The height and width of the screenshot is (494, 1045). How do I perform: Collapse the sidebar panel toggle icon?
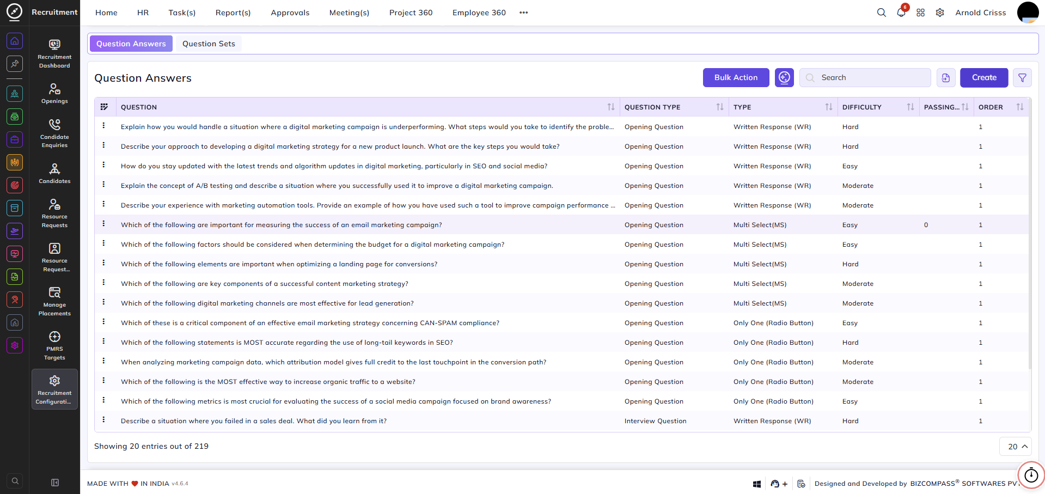[55, 483]
